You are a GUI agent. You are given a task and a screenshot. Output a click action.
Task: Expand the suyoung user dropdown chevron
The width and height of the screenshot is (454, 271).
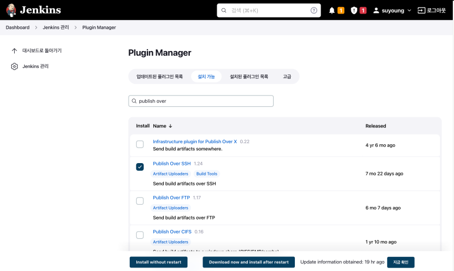pyautogui.click(x=409, y=11)
